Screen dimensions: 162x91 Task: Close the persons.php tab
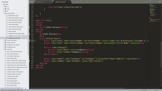pos(50,2)
